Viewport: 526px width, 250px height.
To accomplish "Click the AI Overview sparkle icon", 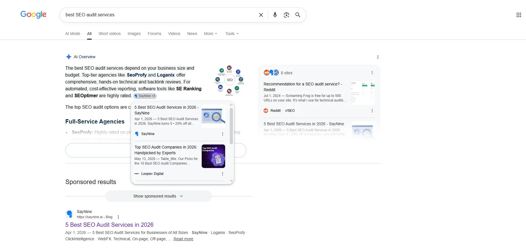I will [68, 57].
